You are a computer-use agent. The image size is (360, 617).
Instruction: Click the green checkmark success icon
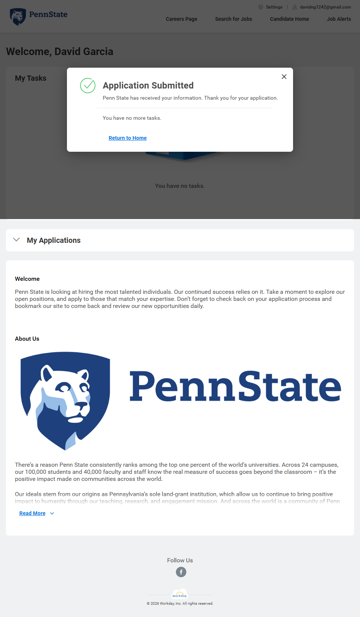click(88, 86)
